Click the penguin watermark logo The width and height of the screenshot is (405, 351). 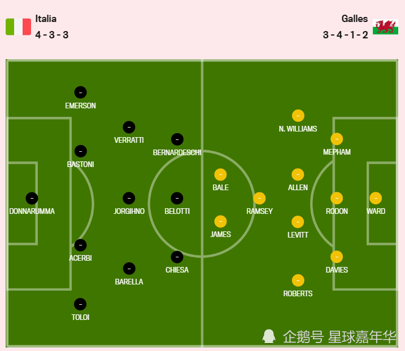(x=269, y=336)
